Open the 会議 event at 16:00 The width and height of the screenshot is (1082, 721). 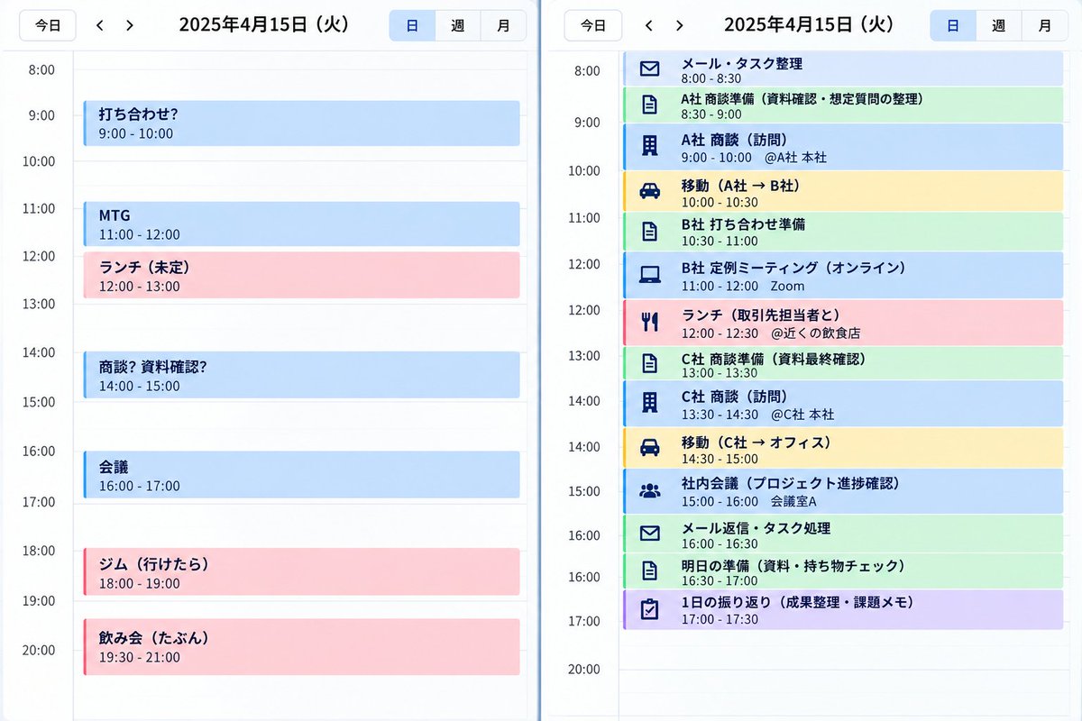(x=301, y=475)
